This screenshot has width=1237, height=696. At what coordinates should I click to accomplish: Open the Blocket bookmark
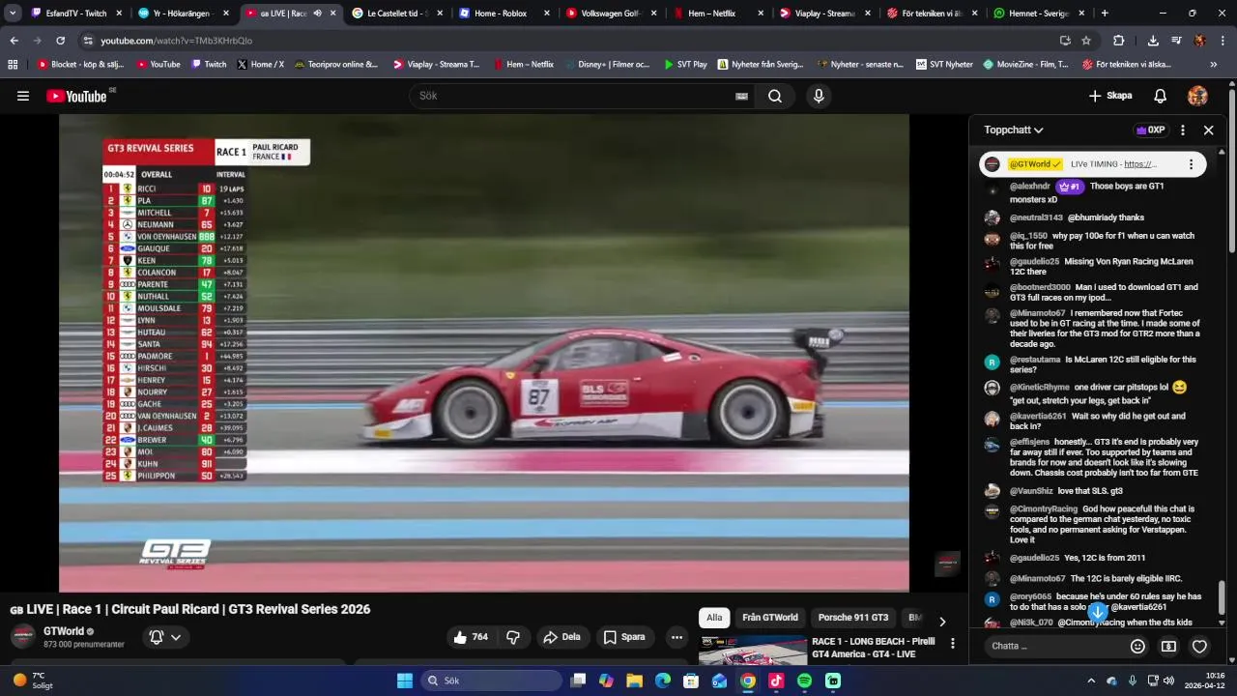[80, 65]
